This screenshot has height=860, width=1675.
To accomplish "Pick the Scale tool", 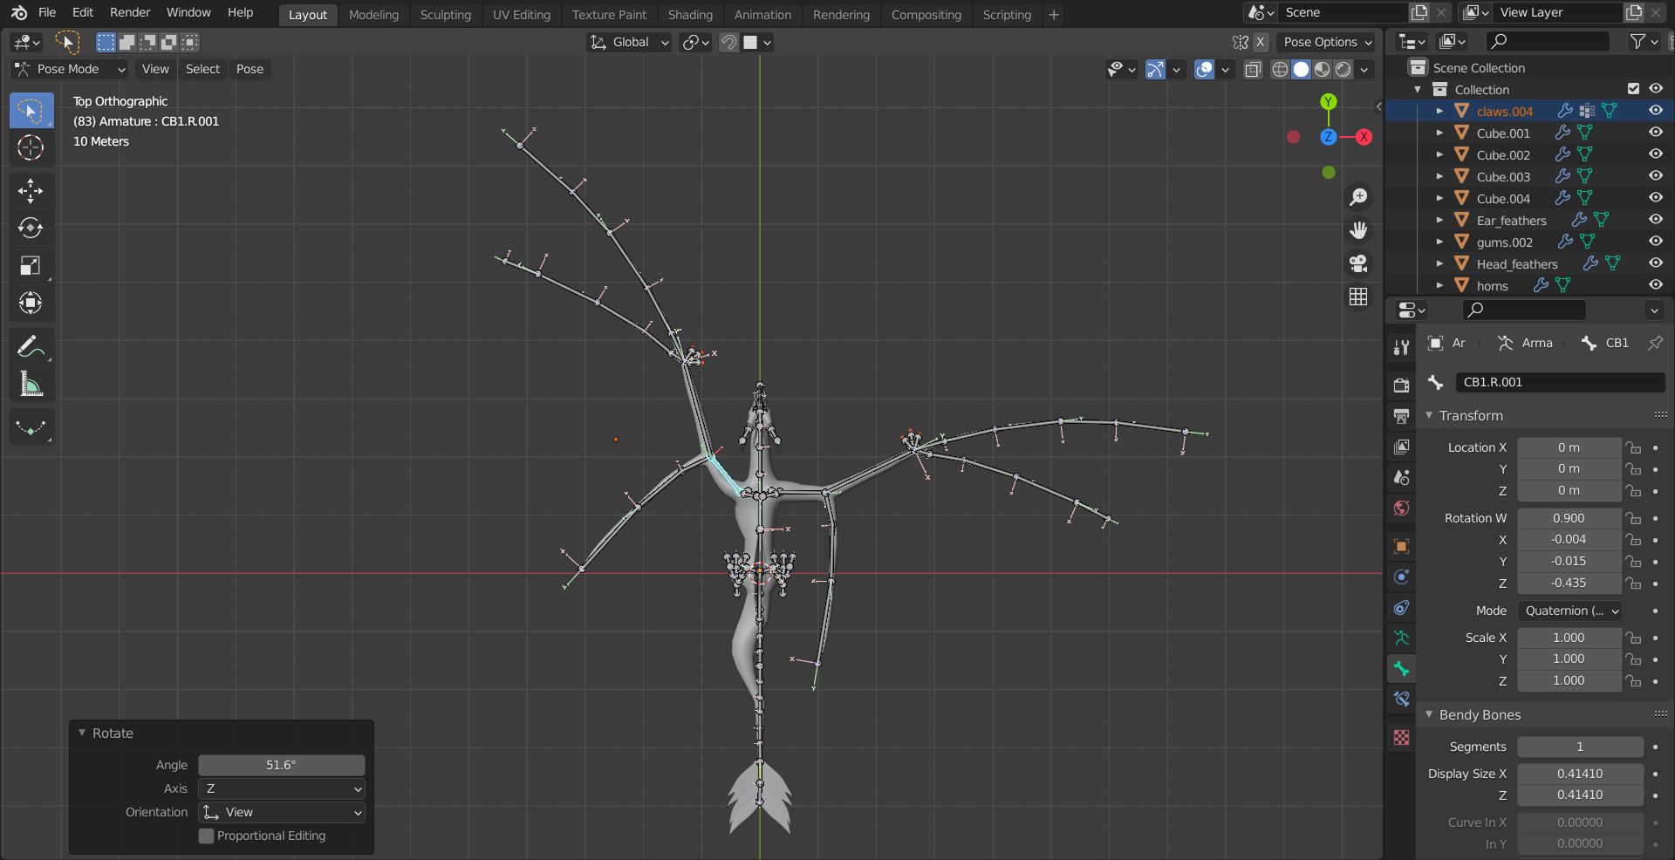I will [31, 265].
